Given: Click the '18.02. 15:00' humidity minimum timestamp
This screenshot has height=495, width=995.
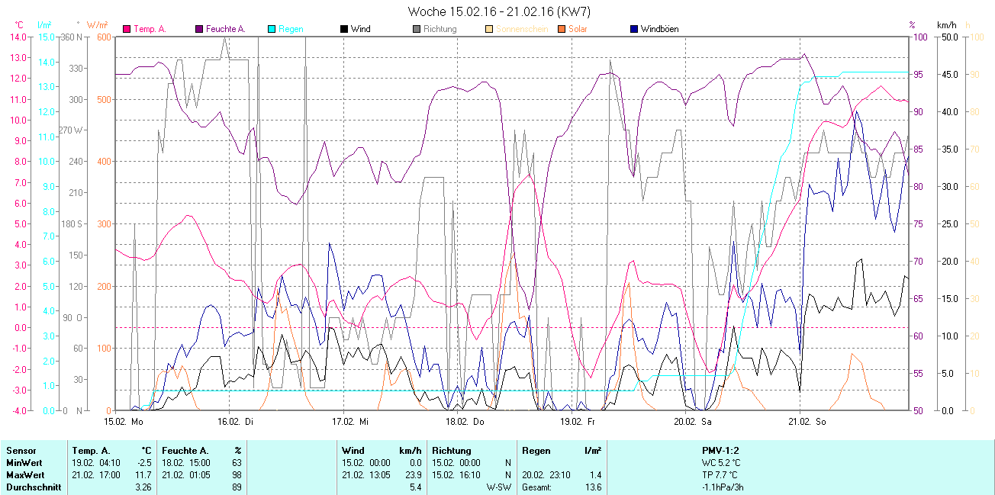Looking at the screenshot, I should [185, 462].
